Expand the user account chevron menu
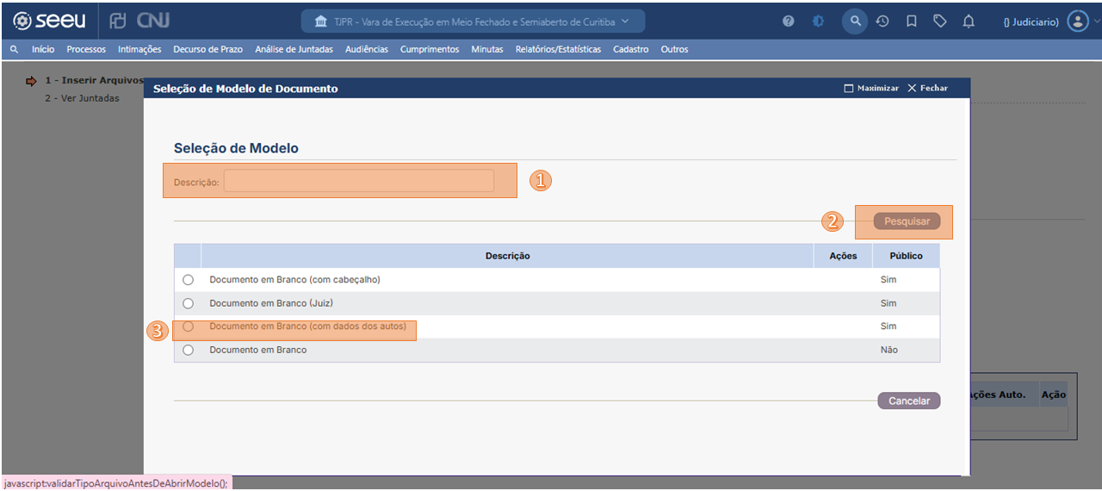 (x=1095, y=22)
